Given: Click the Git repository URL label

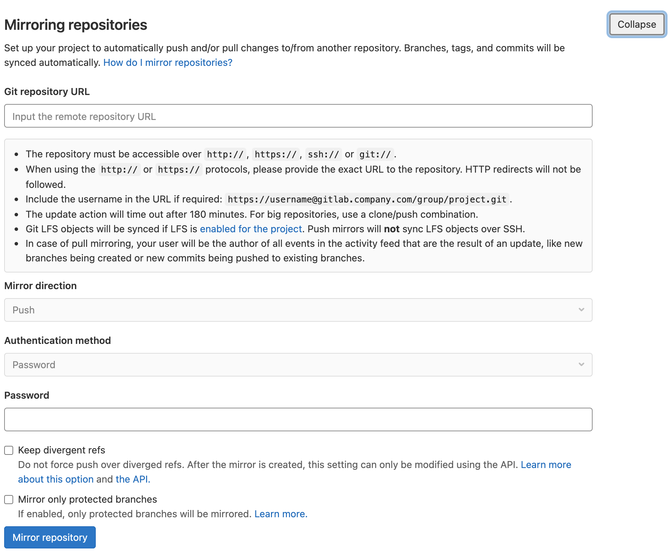Looking at the screenshot, I should coord(47,92).
